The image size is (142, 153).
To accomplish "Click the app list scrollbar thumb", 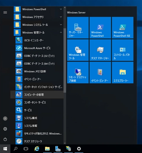I will pyautogui.click(x=65, y=61).
